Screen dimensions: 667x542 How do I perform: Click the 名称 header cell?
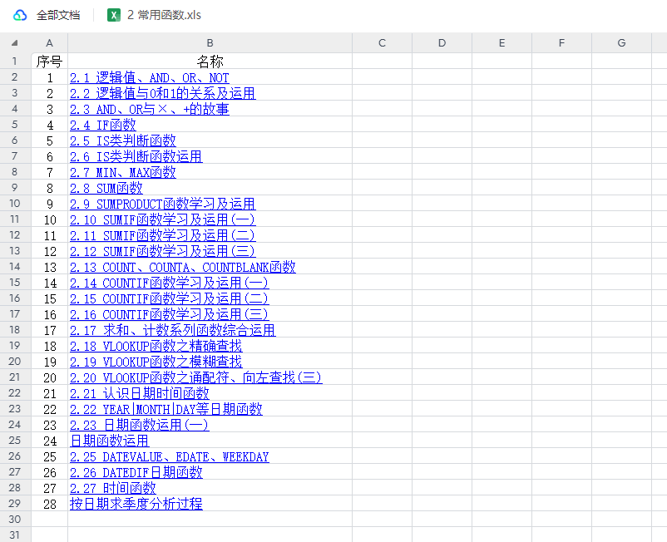click(x=210, y=62)
